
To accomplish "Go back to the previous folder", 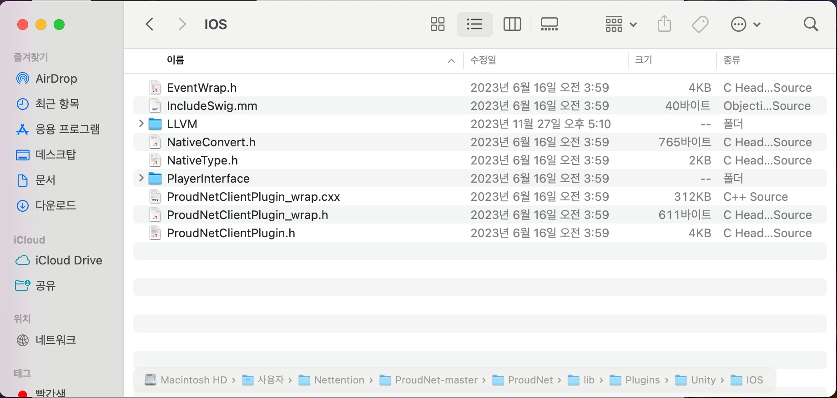I will click(150, 24).
